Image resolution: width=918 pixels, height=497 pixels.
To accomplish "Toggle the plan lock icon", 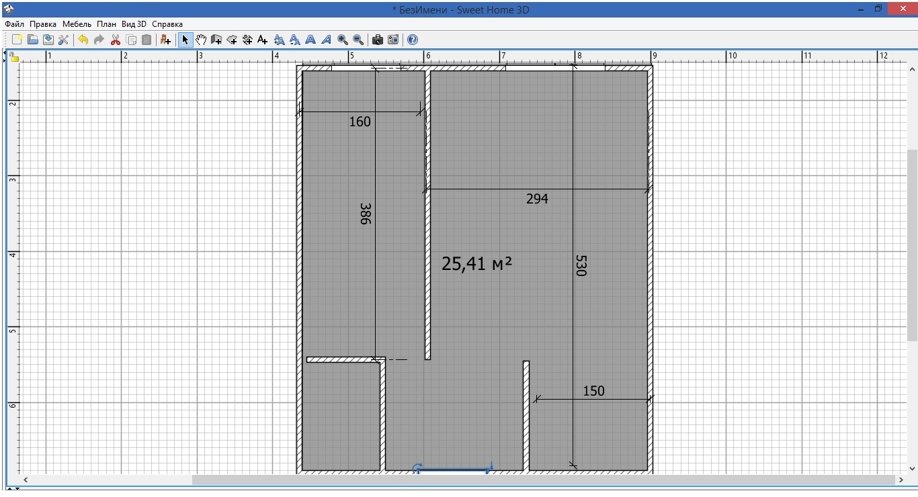I will coord(14,58).
